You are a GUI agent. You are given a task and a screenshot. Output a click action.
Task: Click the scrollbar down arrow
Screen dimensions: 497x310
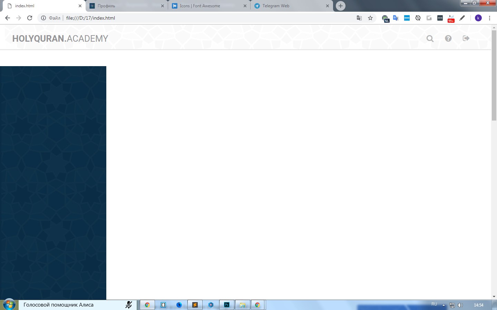pyautogui.click(x=494, y=297)
